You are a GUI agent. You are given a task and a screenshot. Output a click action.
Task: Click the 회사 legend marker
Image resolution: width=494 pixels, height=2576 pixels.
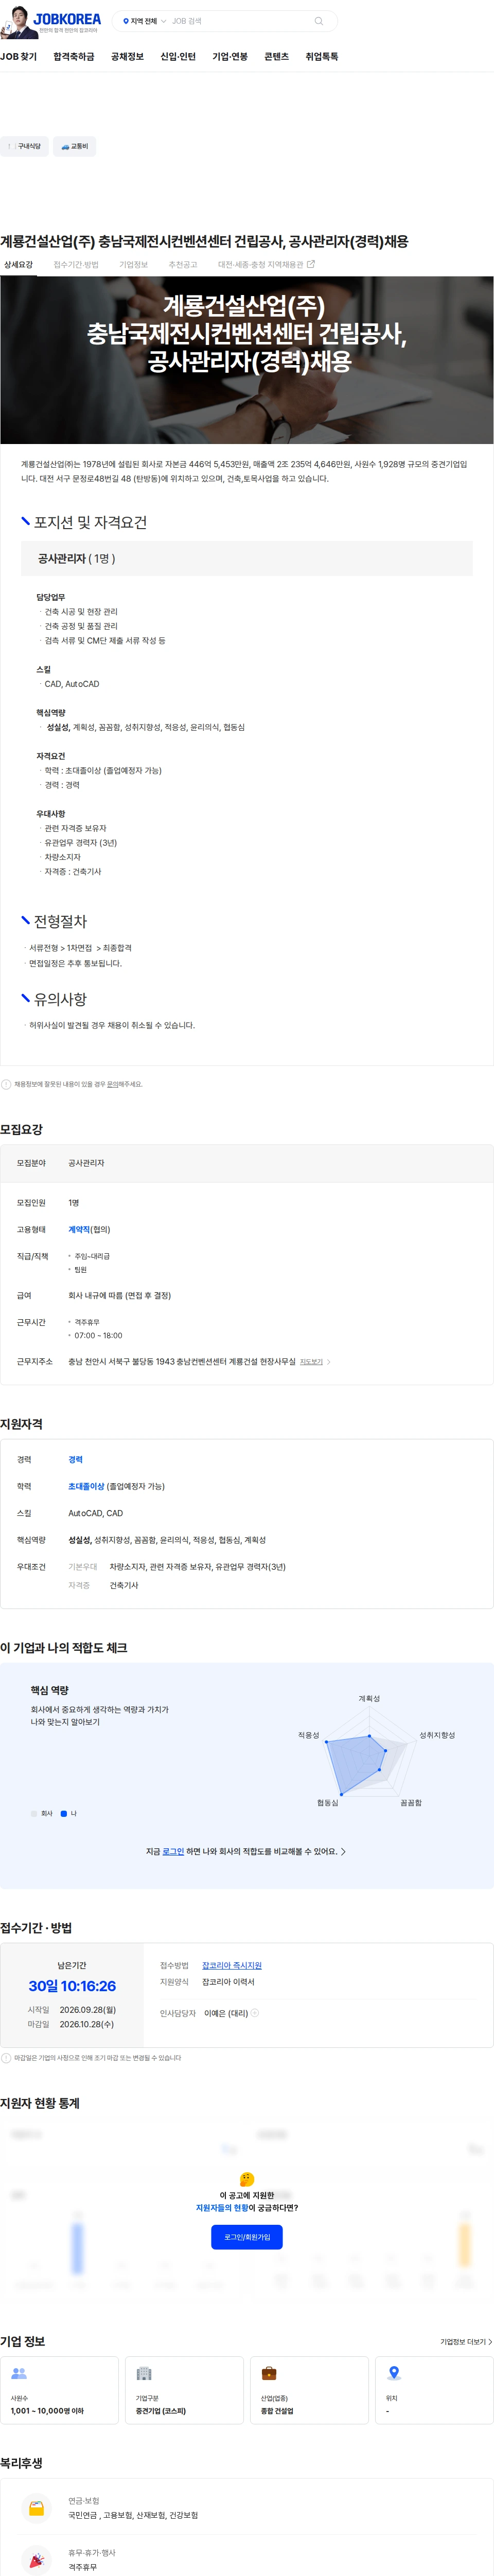click(34, 1813)
